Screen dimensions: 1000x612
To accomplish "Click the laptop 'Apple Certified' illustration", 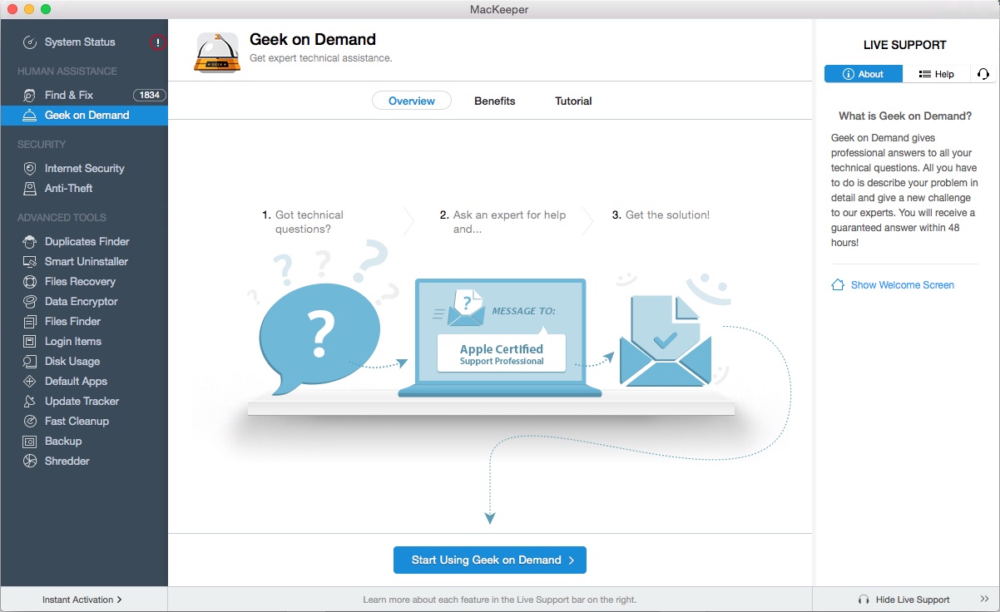I will coord(501,338).
